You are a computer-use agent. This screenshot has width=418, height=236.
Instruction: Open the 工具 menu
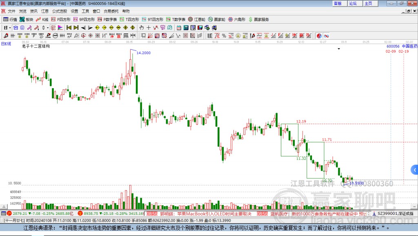(85, 11)
